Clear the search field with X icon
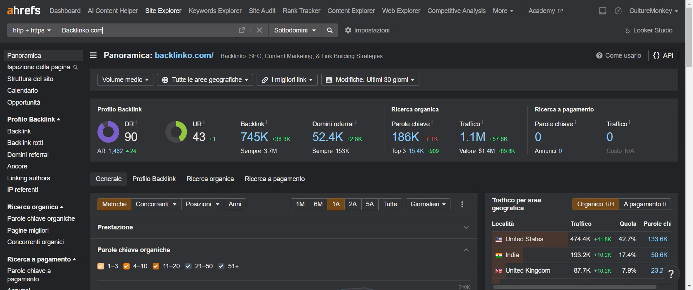The width and height of the screenshot is (693, 290). [259, 30]
